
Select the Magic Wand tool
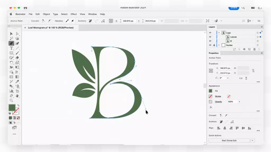tap(11, 39)
